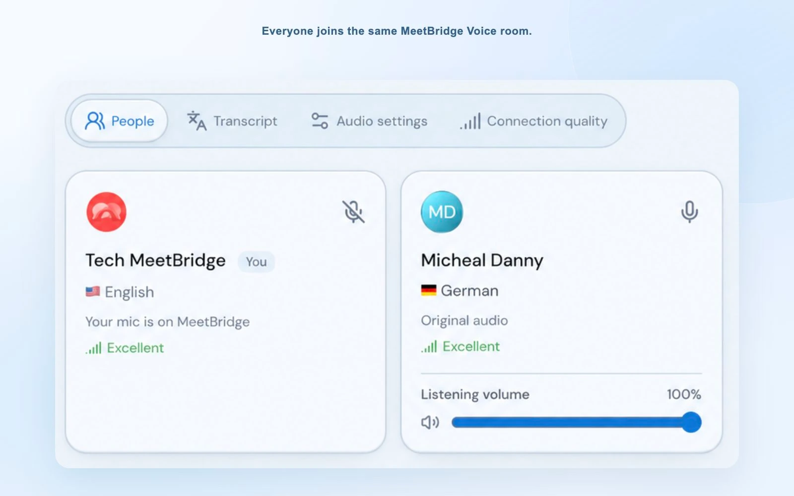Click the "100%" volume value
Screen dimensions: 794x496
[x=684, y=394]
